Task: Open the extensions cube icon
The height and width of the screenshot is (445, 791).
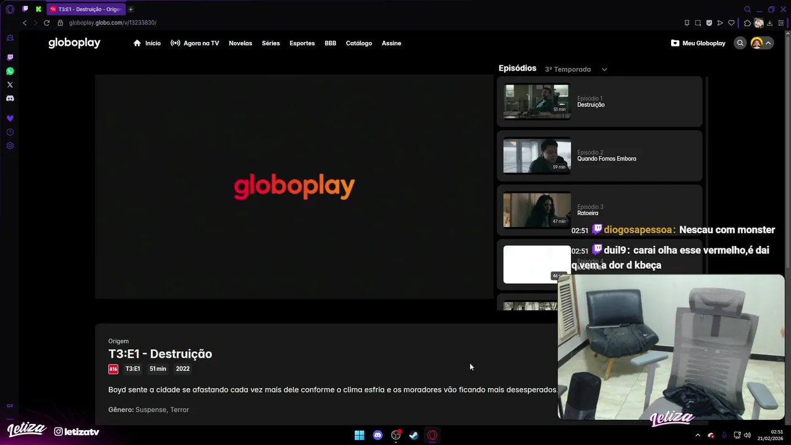Action: 747,23
